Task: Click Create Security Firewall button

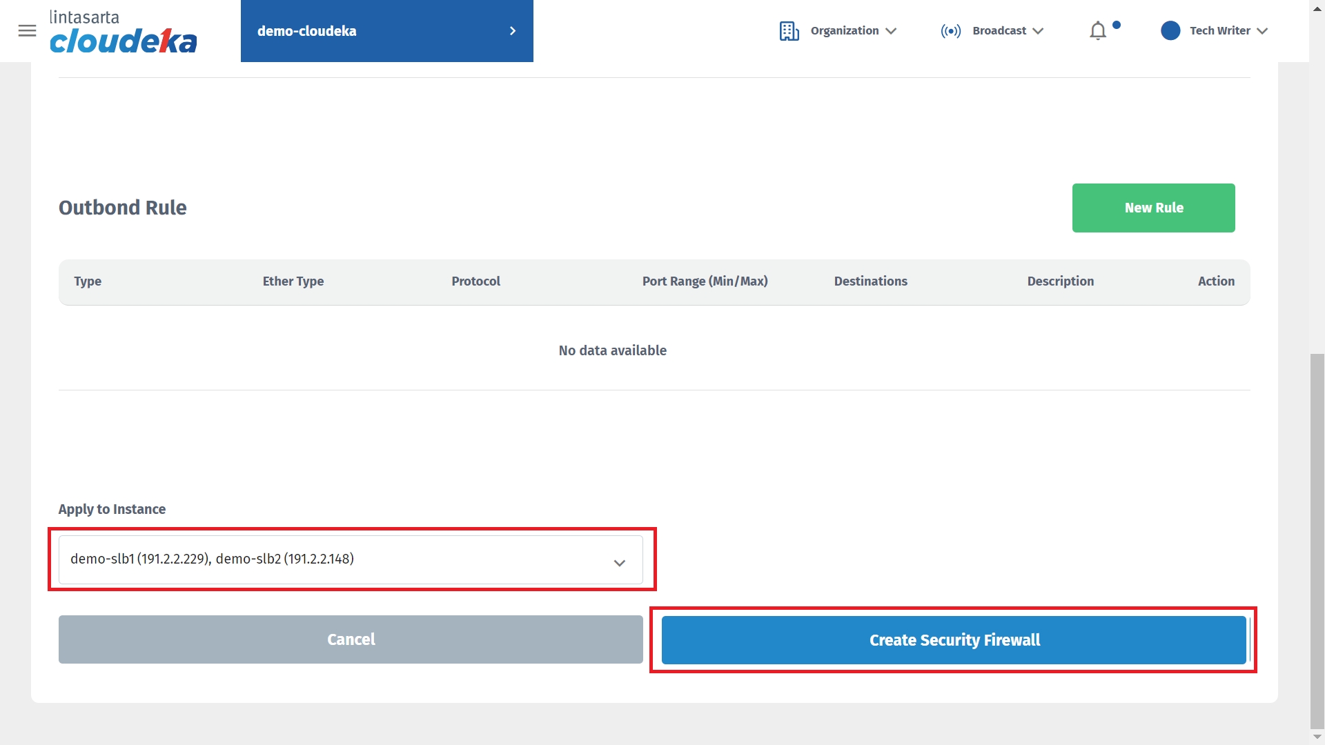Action: point(954,640)
